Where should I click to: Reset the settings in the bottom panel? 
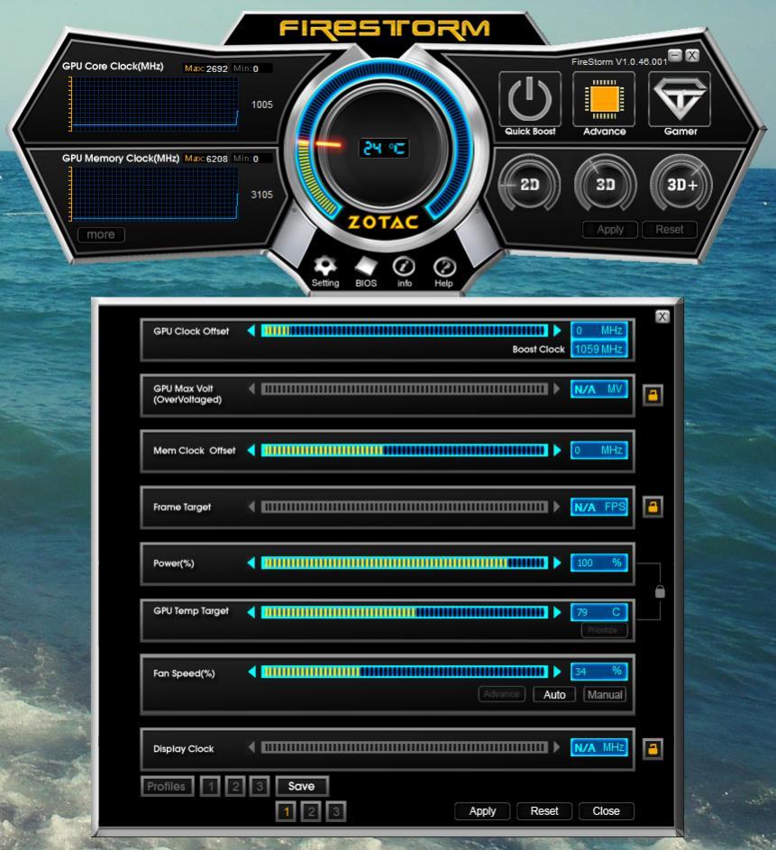point(544,811)
